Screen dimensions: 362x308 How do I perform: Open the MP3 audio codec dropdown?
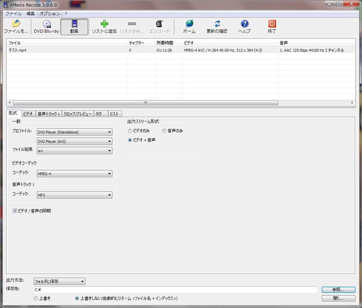click(x=74, y=195)
